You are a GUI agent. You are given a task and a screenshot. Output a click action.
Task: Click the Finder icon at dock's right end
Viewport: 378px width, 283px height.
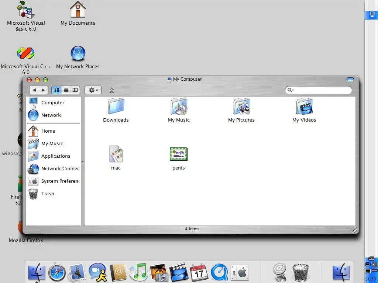[341, 272]
